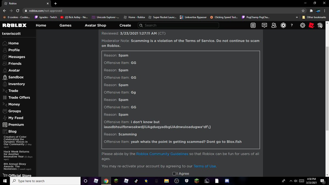The height and width of the screenshot is (185, 329).
Task: Click inside the Roblox search field
Action: pyautogui.click(x=178, y=25)
